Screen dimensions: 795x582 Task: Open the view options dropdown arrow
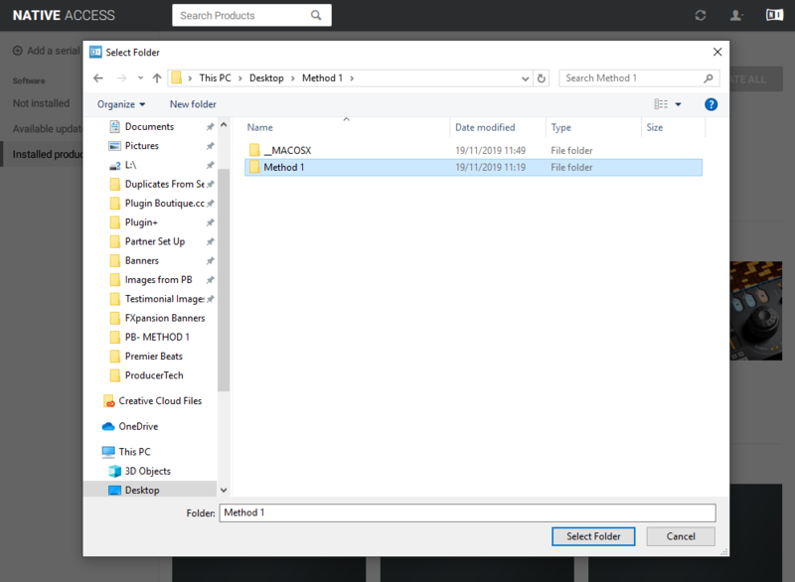679,104
